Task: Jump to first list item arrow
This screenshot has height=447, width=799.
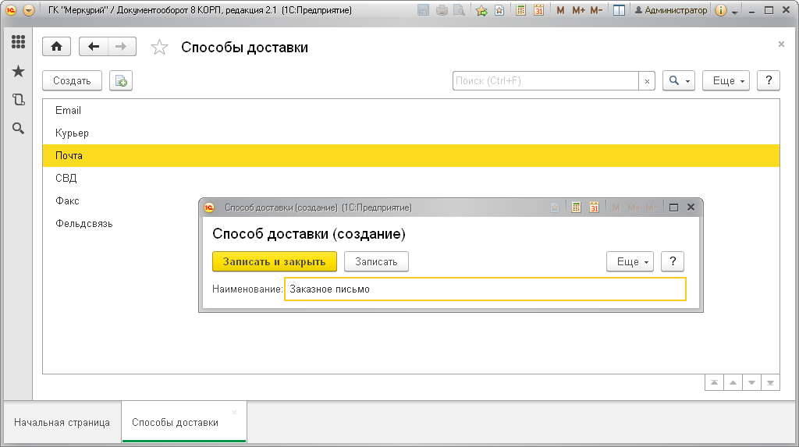Action: tap(715, 383)
